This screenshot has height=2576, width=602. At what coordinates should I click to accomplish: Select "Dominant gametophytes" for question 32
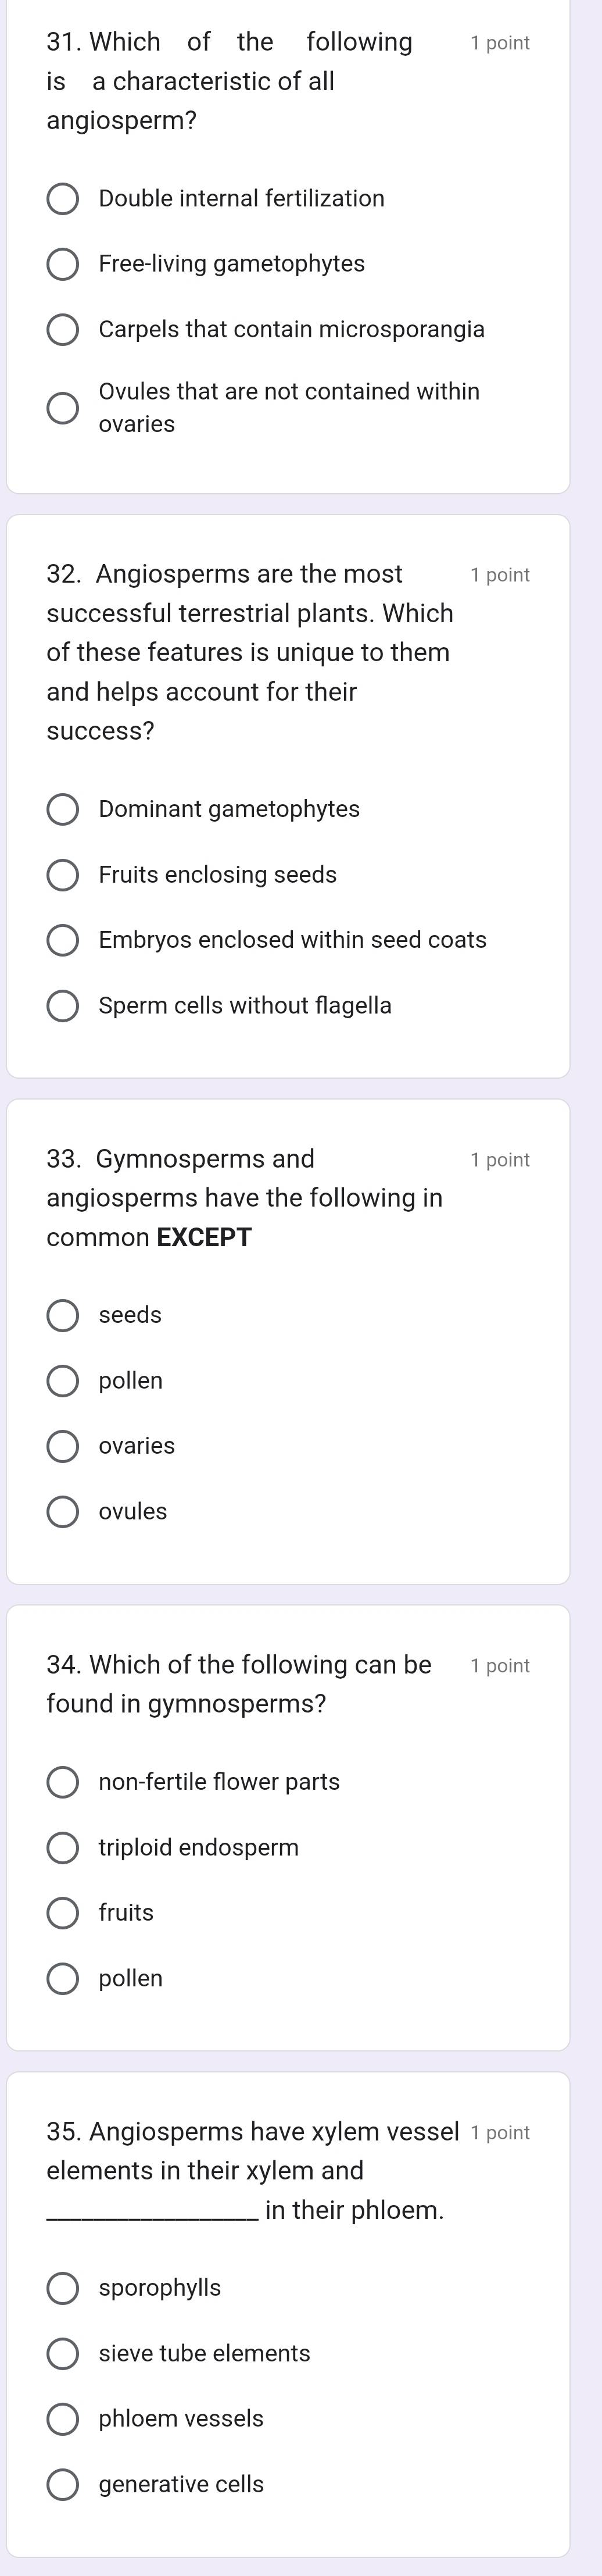(x=64, y=808)
